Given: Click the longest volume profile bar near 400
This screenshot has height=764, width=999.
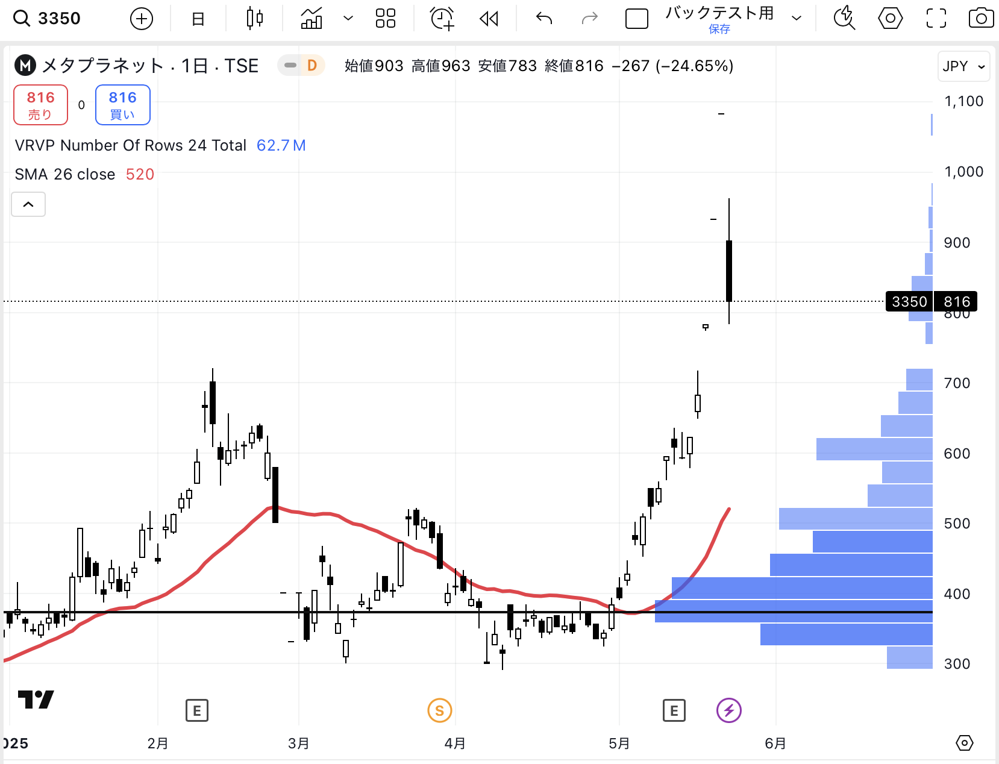Looking at the screenshot, I should (794, 611).
